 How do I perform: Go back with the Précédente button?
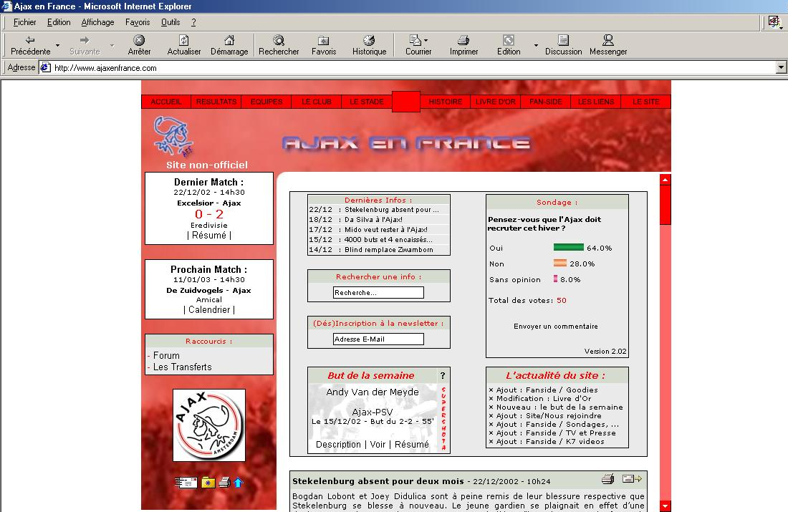click(30, 45)
